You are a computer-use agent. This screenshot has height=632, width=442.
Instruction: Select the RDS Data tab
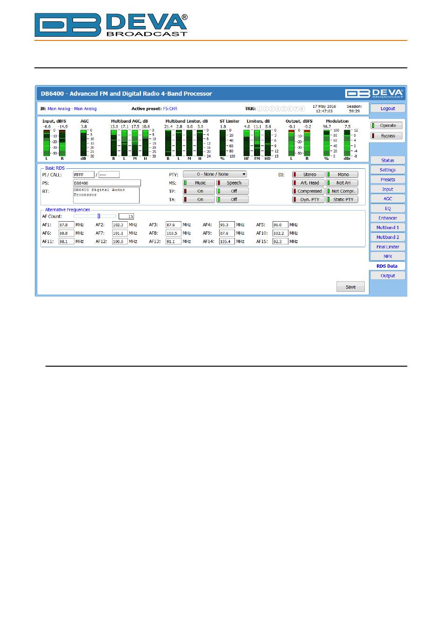pyautogui.click(x=387, y=266)
